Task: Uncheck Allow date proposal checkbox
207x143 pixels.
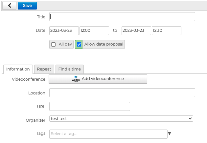Action: [79, 45]
